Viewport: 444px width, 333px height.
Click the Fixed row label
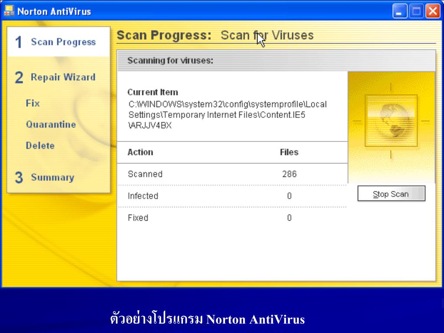point(138,218)
